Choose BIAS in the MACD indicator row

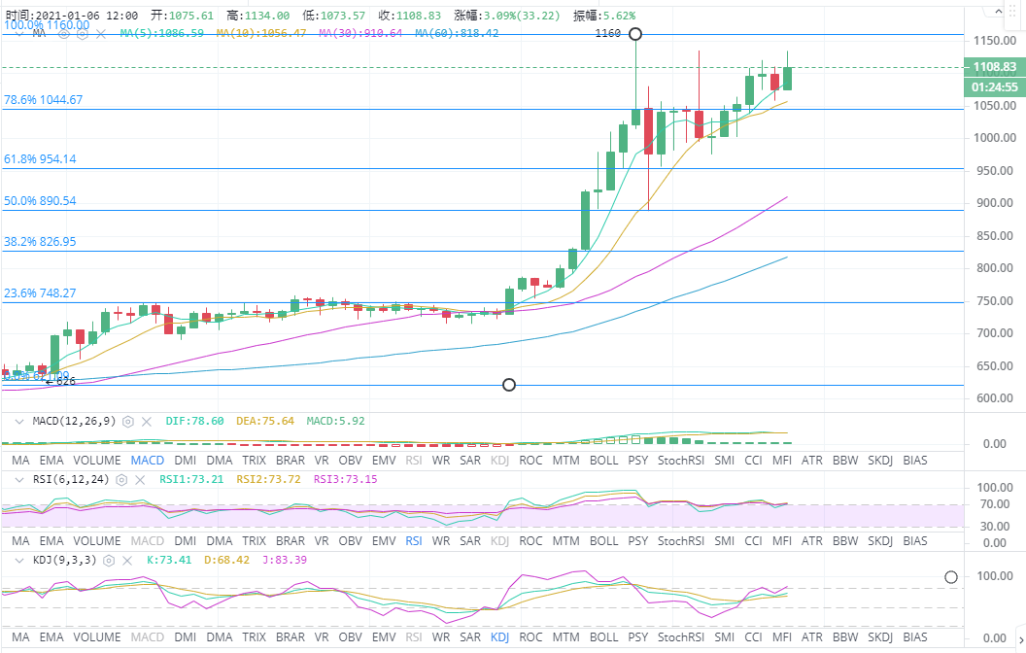[914, 460]
